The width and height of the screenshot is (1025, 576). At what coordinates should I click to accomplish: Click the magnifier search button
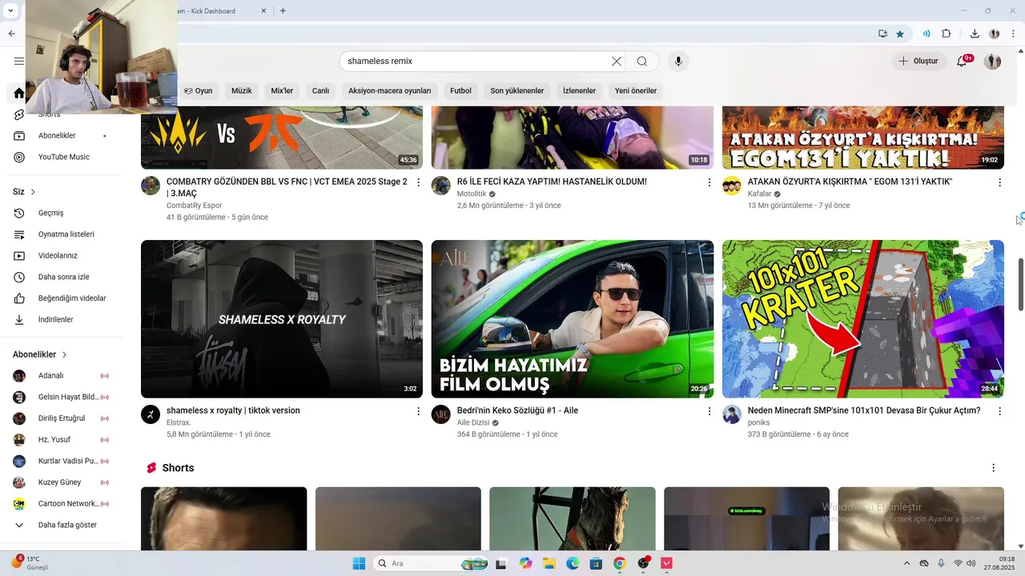pyautogui.click(x=642, y=61)
